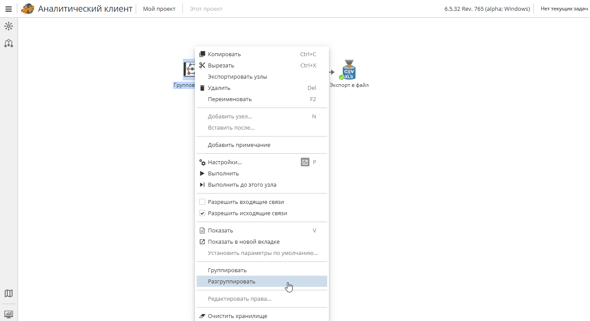This screenshot has width=590, height=321.
Task: Select Показать в новой вкладке entry
Action: coord(262,242)
